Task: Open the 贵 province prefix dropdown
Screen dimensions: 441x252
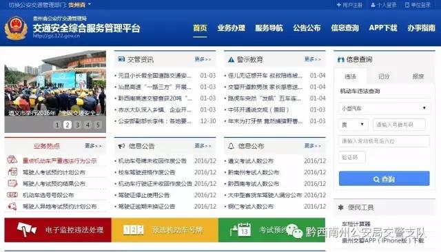Action: tap(353, 125)
